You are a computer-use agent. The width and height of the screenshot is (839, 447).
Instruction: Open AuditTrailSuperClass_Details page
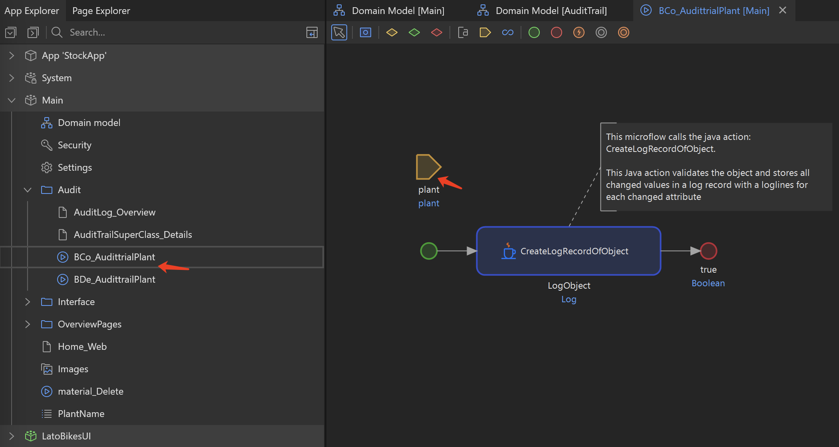pos(133,235)
